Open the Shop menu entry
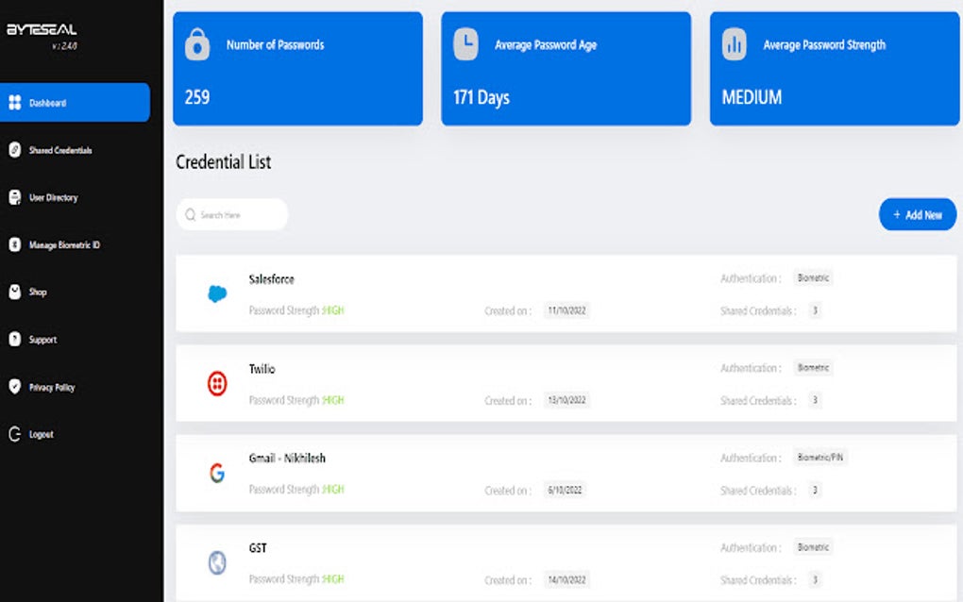This screenshot has height=602, width=963. [x=38, y=293]
